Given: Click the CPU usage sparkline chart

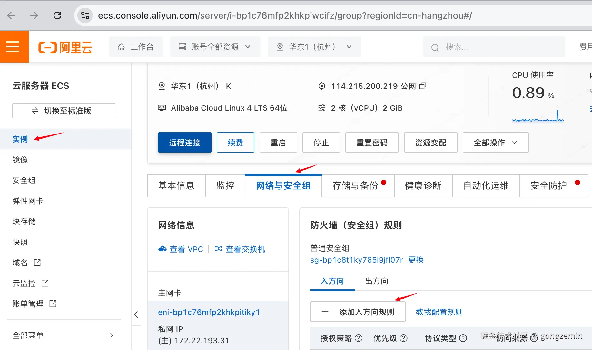Looking at the screenshot, I should [x=538, y=116].
